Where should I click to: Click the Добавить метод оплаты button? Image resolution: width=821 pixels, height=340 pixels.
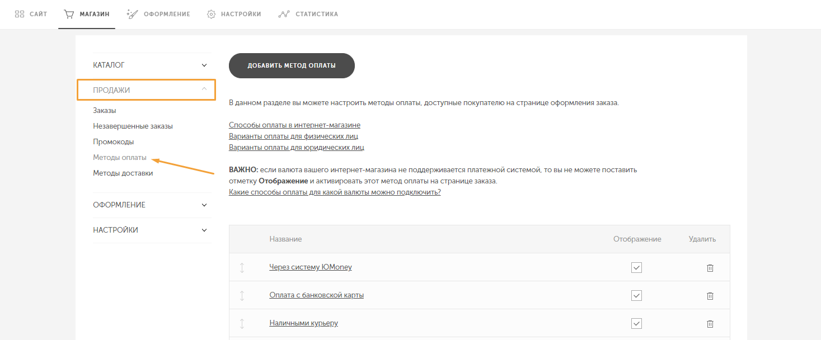[x=292, y=65]
